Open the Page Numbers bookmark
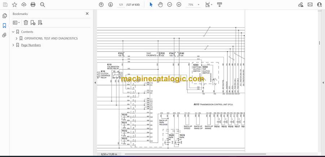The image size is (325, 157). click(x=31, y=45)
